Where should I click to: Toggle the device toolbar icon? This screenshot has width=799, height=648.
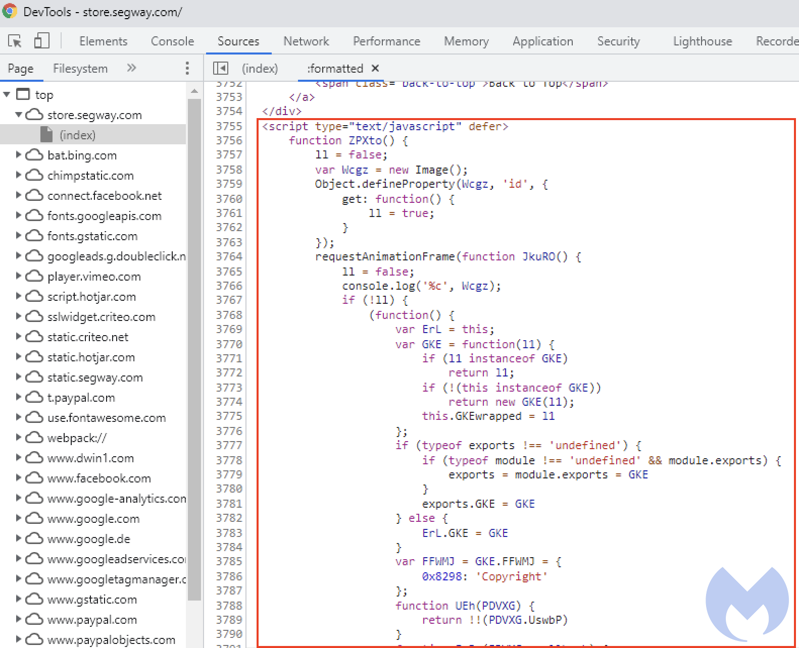pyautogui.click(x=41, y=41)
